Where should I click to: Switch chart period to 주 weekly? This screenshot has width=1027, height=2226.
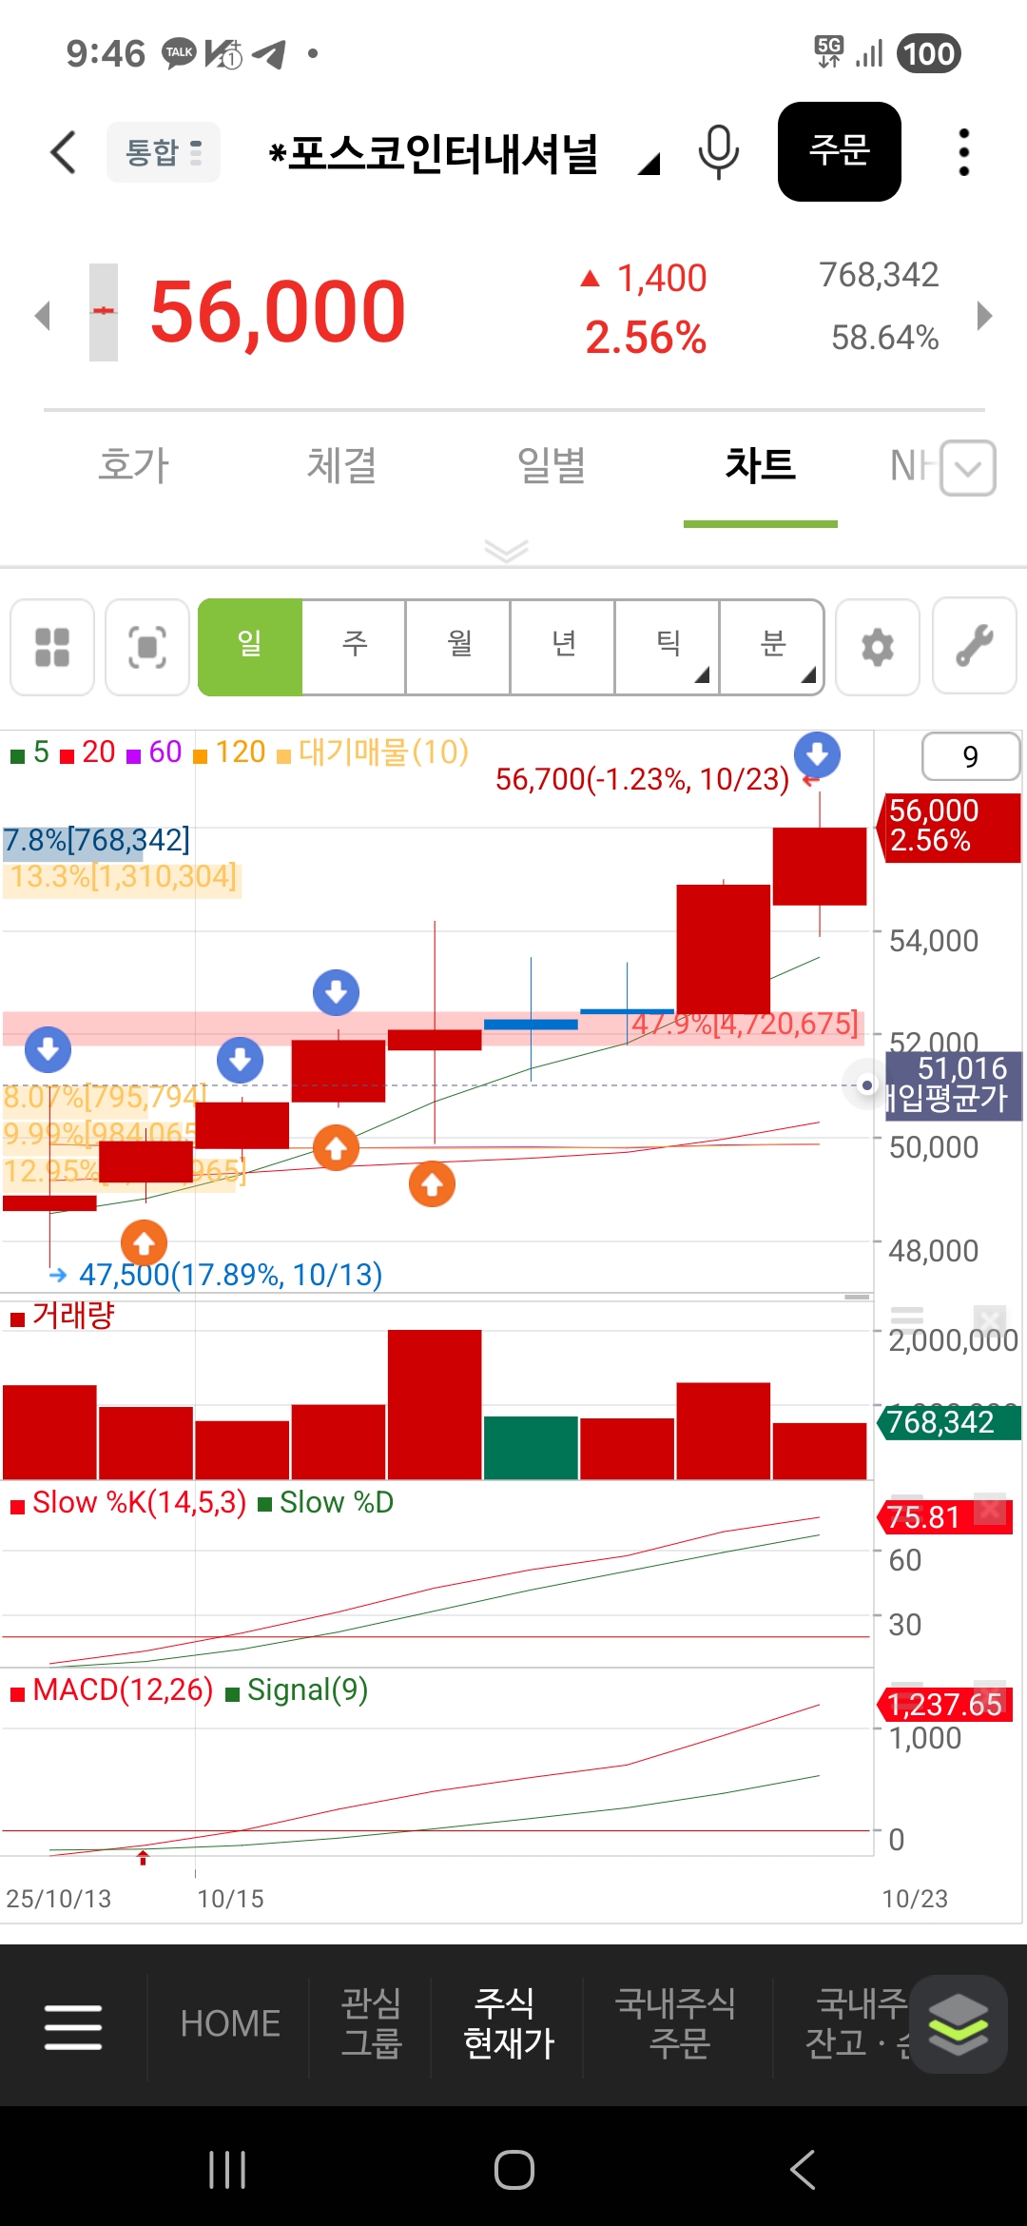[355, 647]
